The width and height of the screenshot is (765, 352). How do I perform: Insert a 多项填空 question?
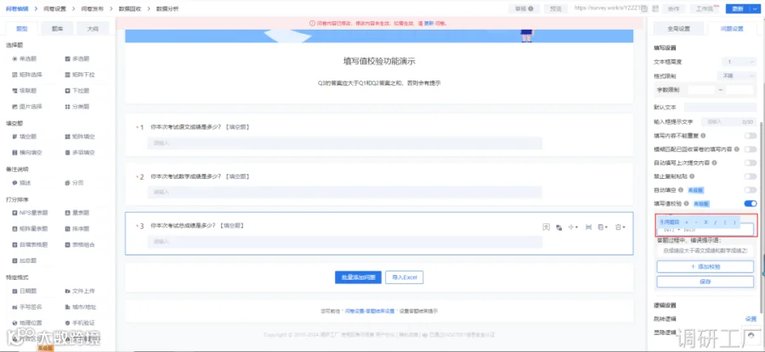click(80, 153)
